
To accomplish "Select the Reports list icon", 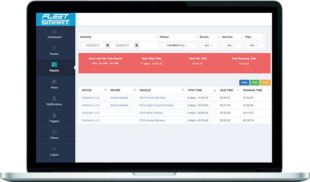I will click(x=54, y=65).
